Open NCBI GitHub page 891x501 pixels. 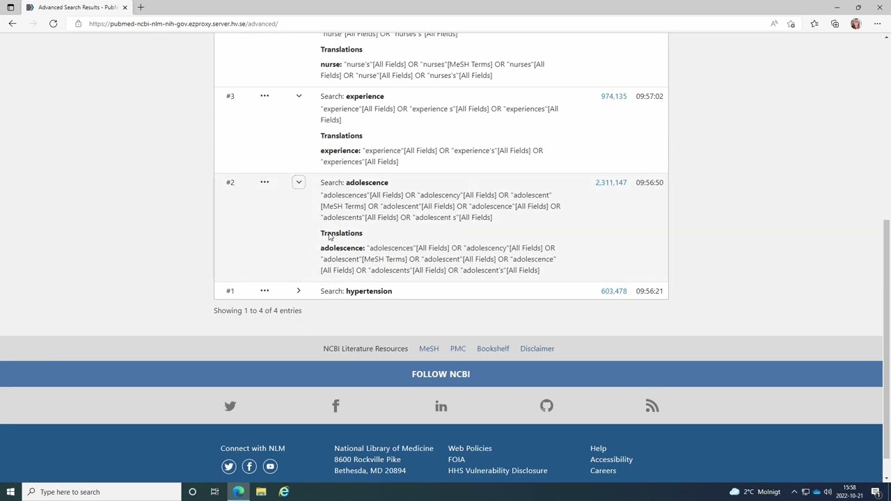546,406
